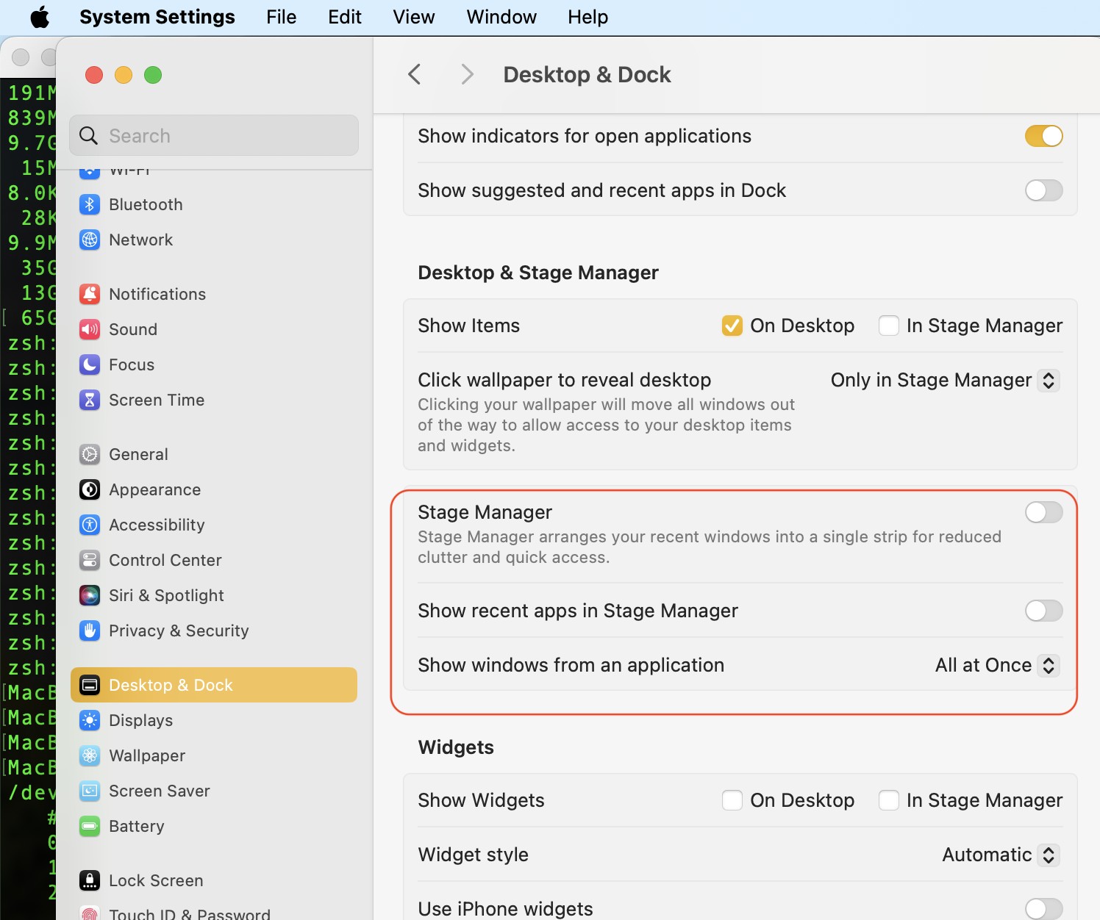1100x920 pixels.
Task: Click the Desktop & Dock sidebar icon
Action: (x=90, y=685)
